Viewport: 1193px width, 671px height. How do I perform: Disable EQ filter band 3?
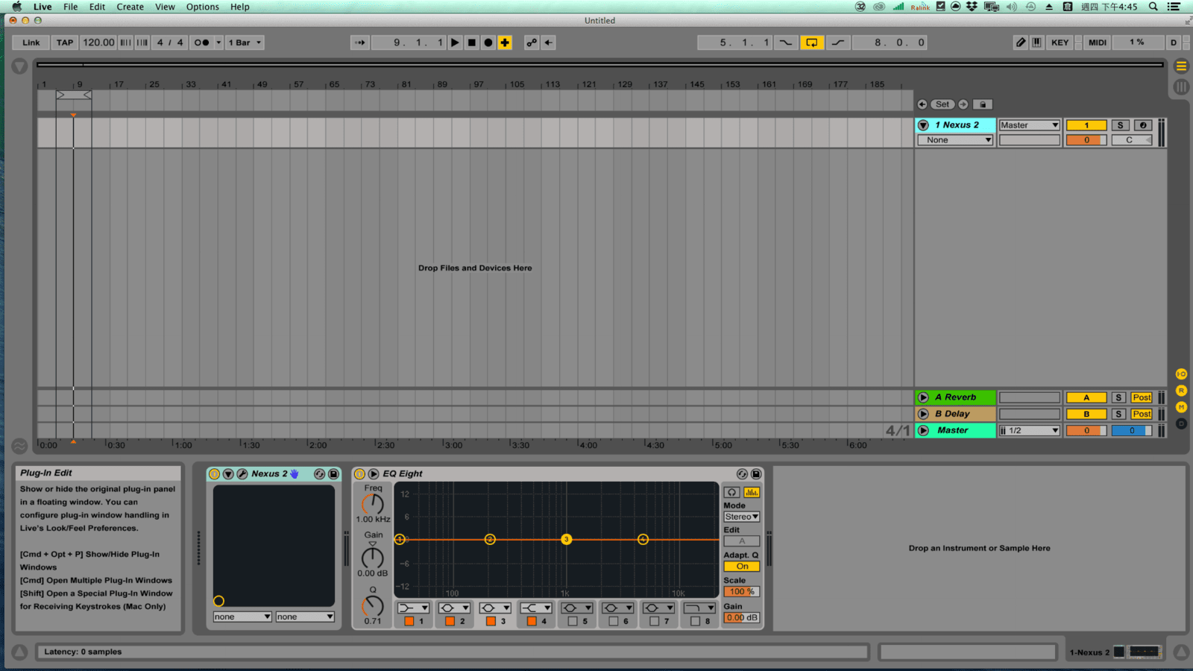coord(491,621)
